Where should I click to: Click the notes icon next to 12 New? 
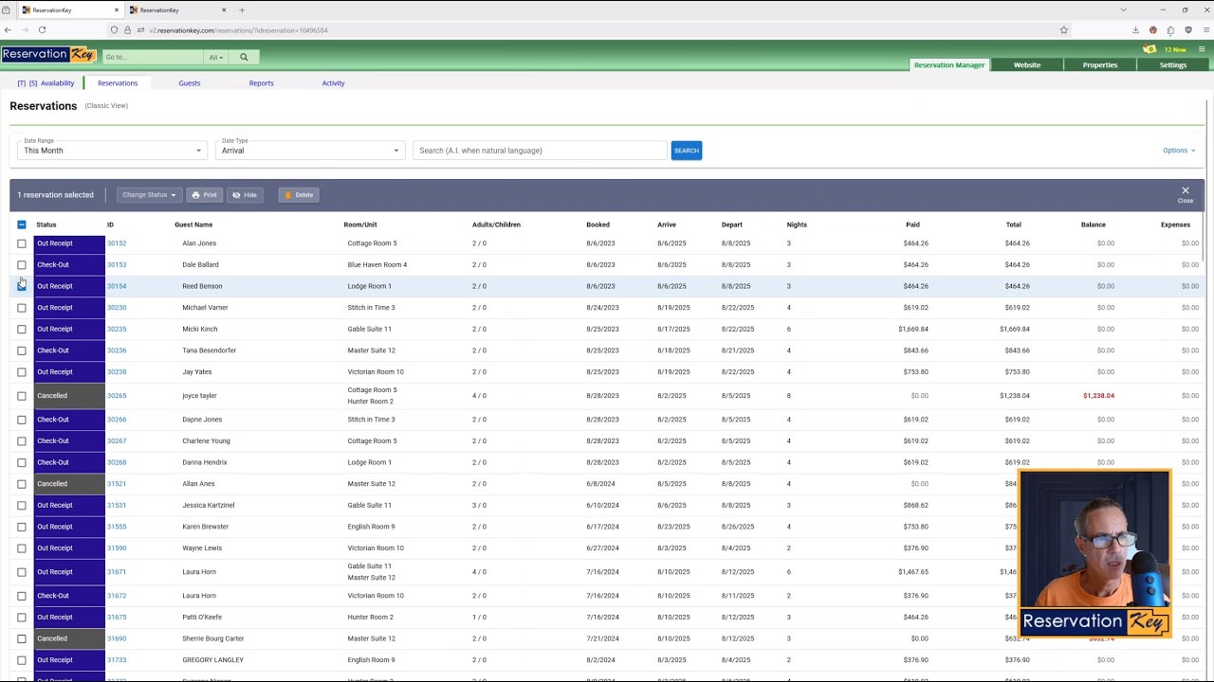[1150, 49]
